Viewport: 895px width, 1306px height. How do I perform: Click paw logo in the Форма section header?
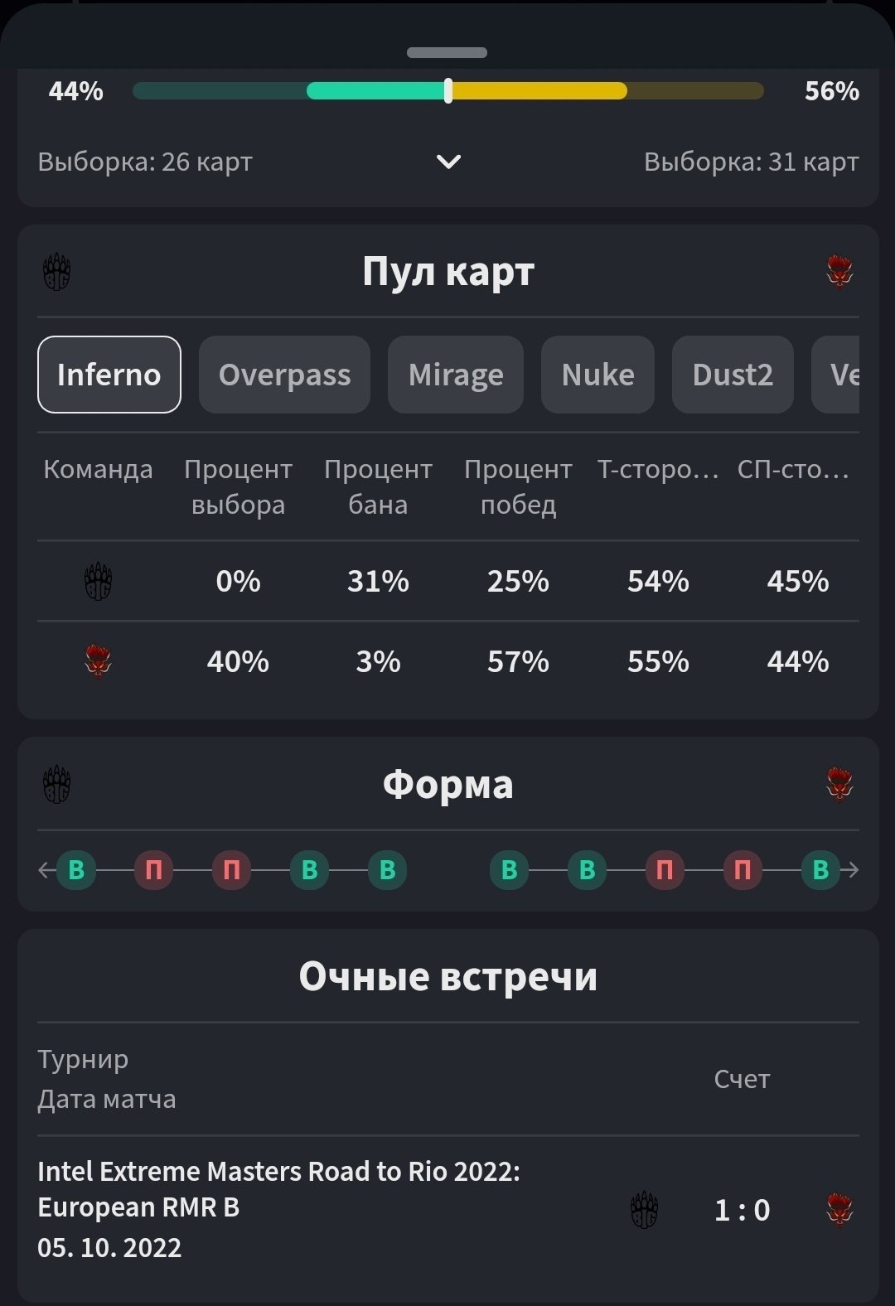click(x=56, y=784)
